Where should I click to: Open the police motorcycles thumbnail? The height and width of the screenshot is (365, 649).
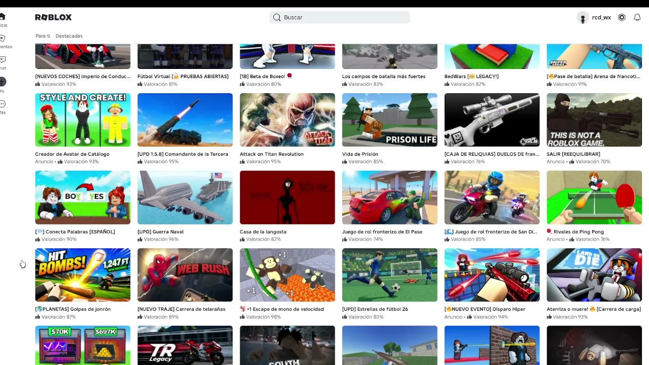click(492, 197)
